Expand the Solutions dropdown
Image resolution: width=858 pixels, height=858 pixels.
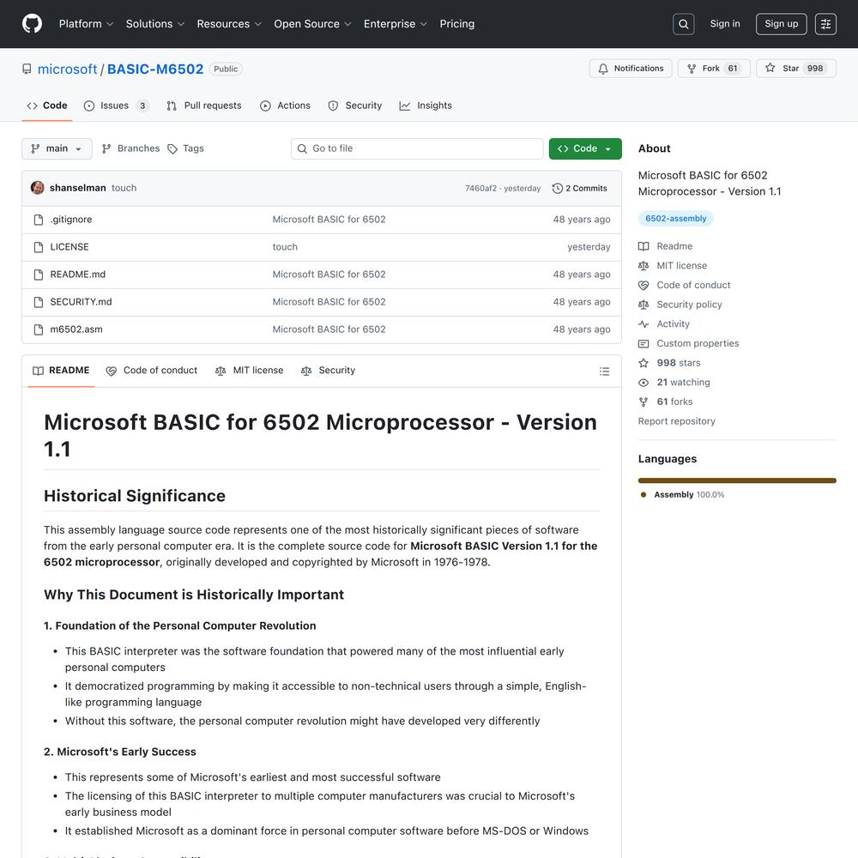click(x=154, y=24)
